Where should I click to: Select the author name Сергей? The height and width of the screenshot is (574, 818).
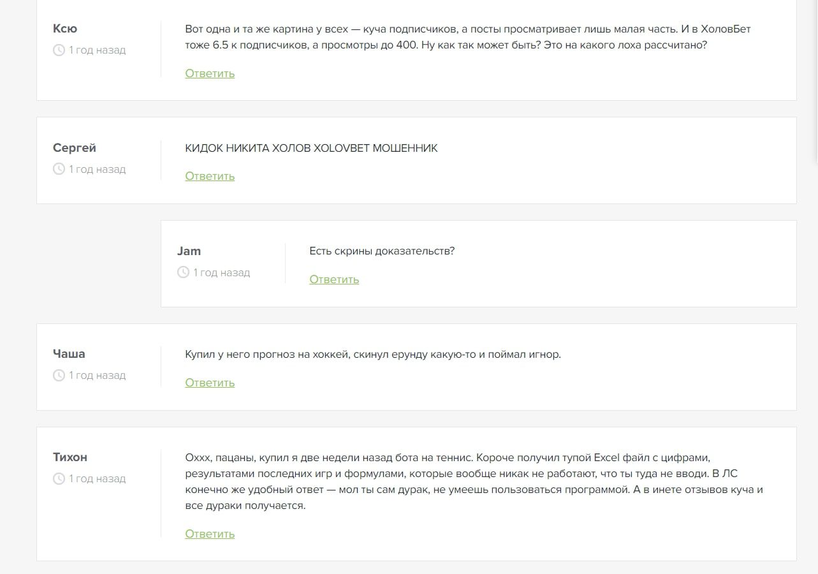coord(75,148)
